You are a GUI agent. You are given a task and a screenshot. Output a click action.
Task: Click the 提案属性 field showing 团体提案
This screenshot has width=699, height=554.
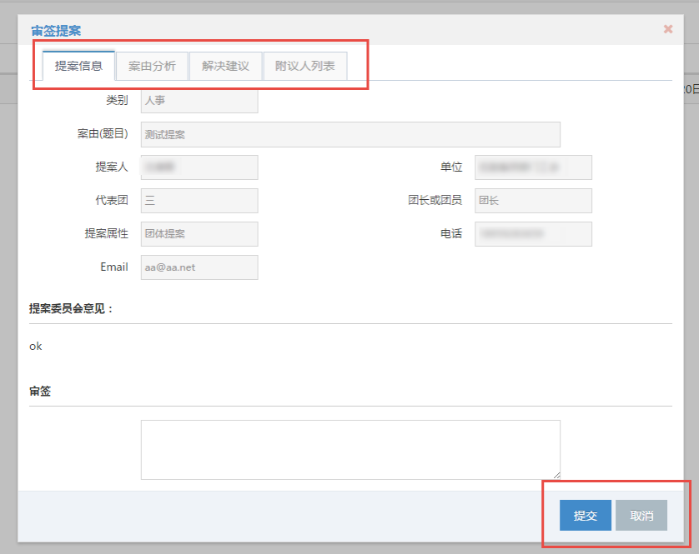(199, 234)
